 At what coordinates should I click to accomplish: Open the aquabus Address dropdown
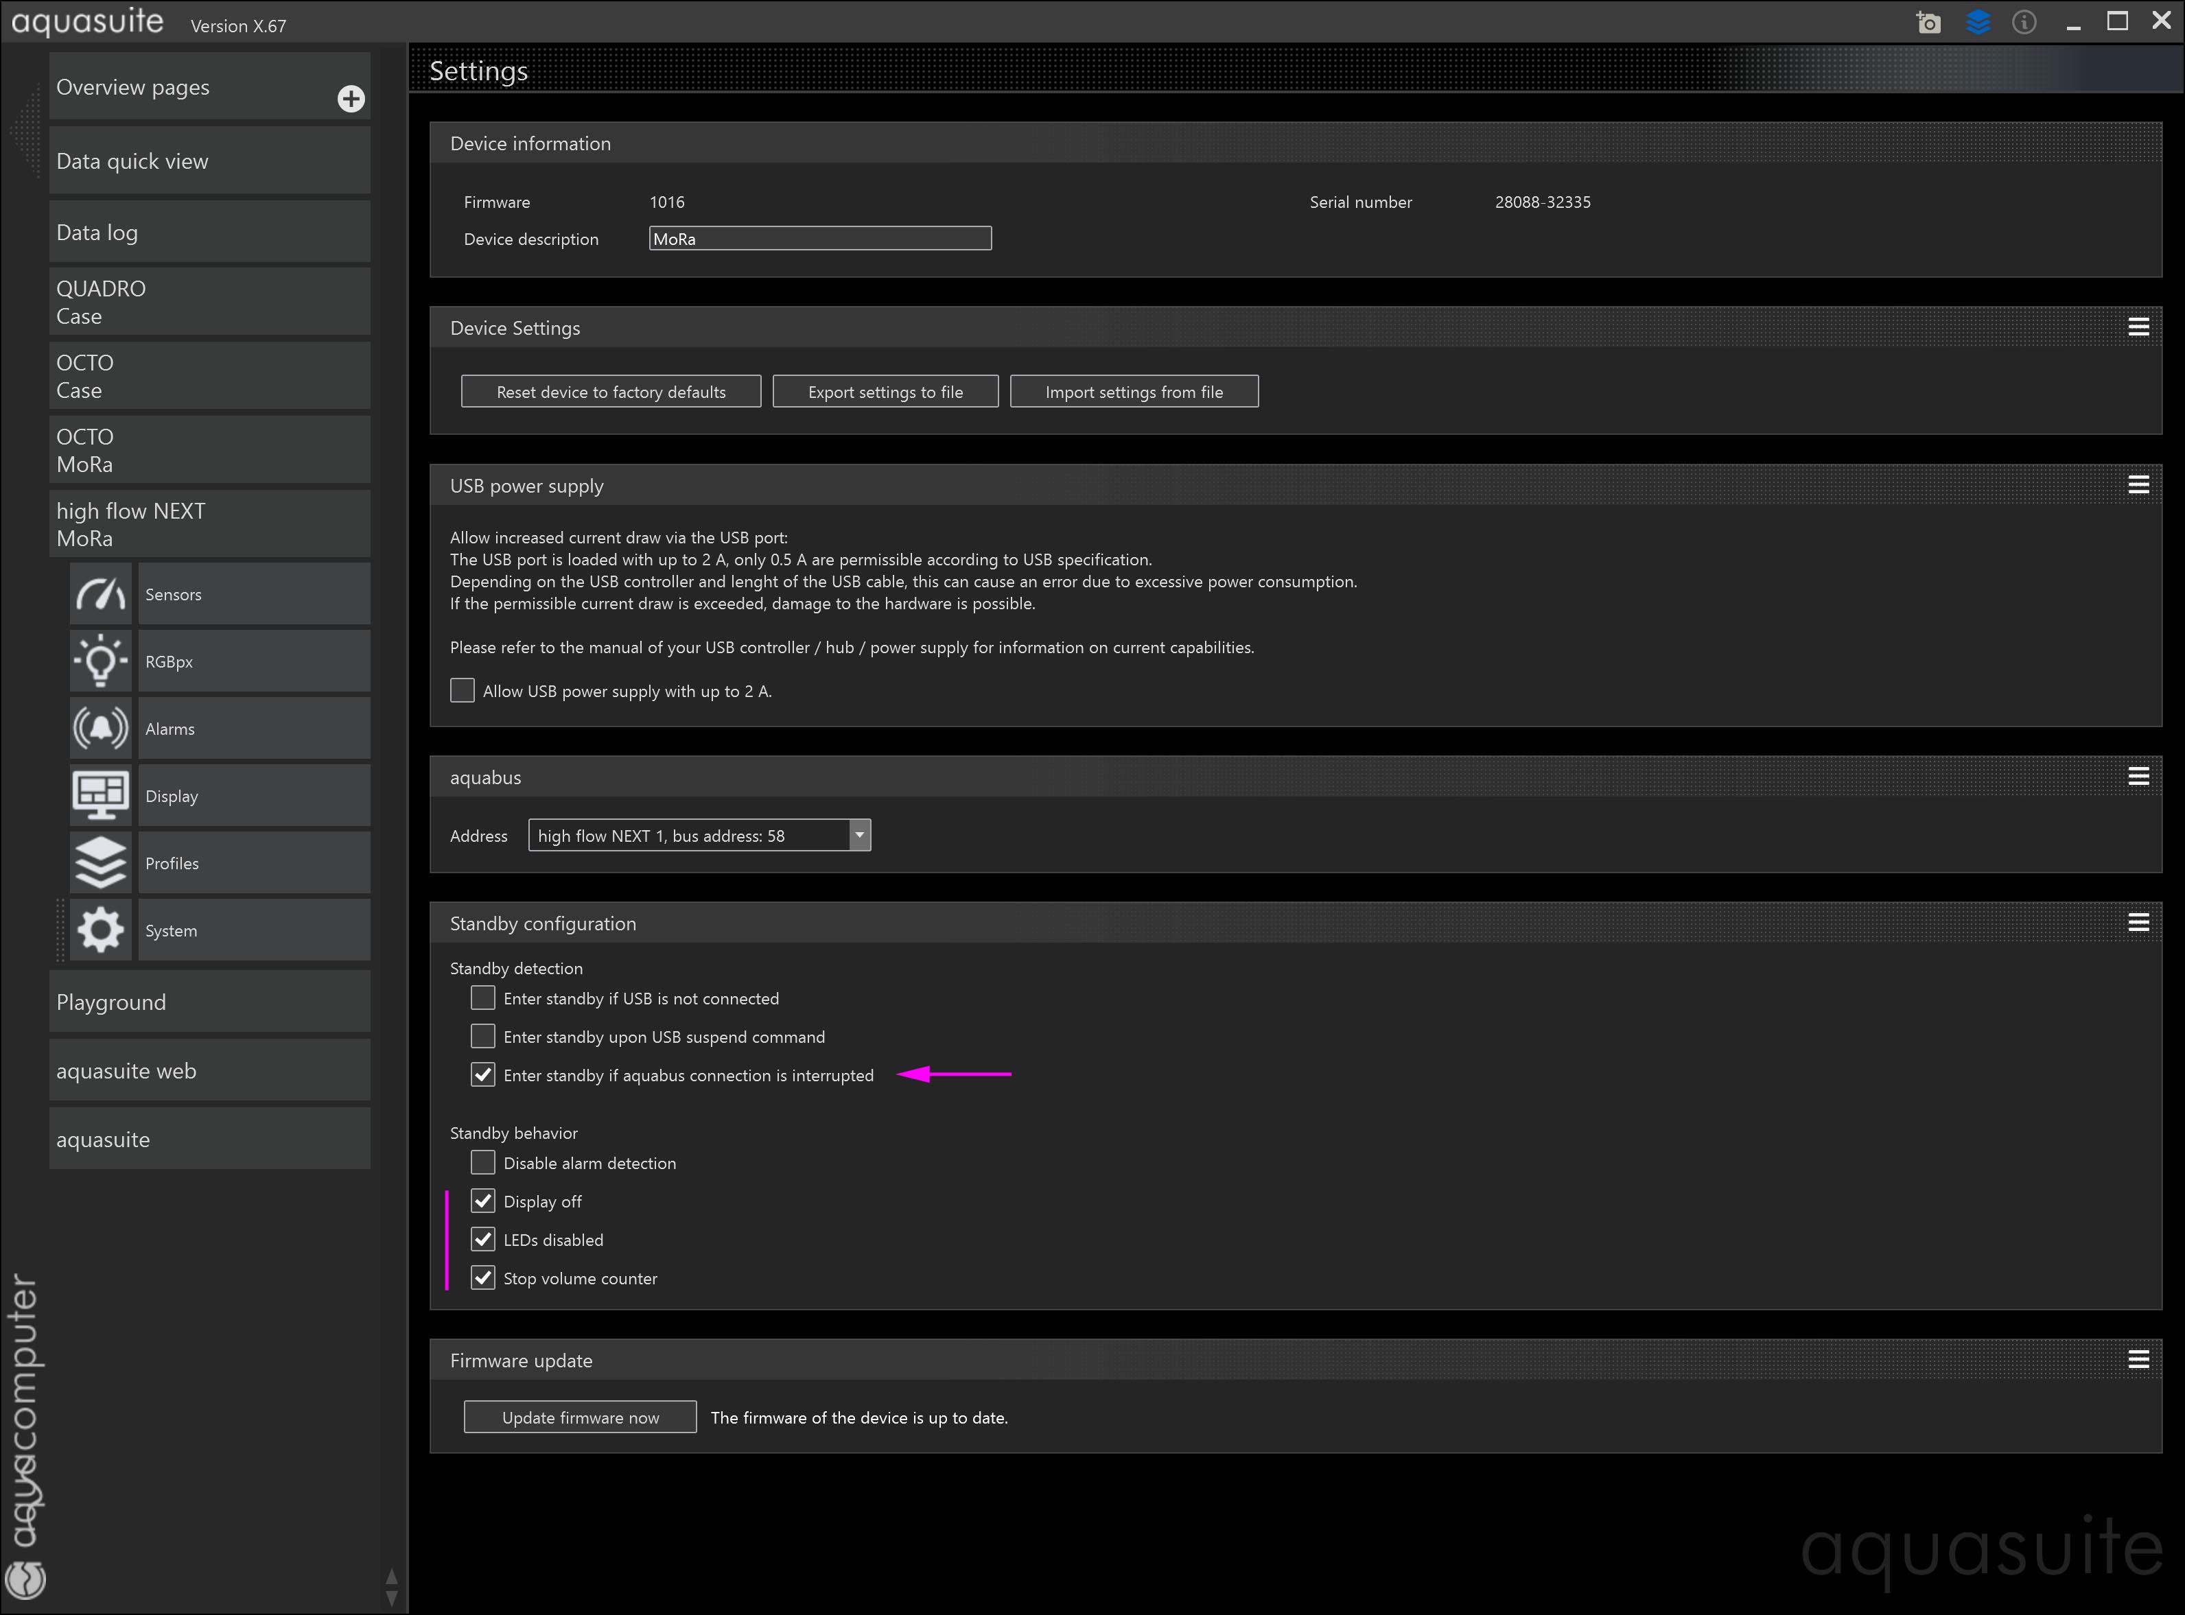point(858,836)
